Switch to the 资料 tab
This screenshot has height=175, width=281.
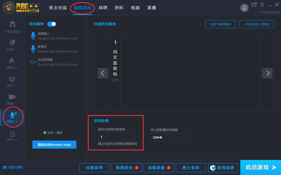tap(119, 8)
